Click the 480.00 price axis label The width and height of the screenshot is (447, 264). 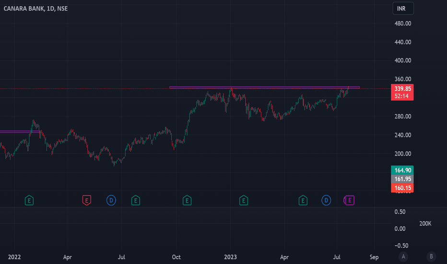(x=402, y=24)
